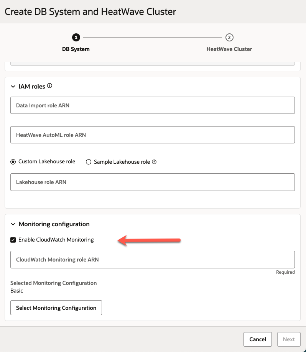Viewport: 306px width, 352px height.
Task: Uncheck Enable CloudWatch Monitoring
Action: tap(13, 240)
